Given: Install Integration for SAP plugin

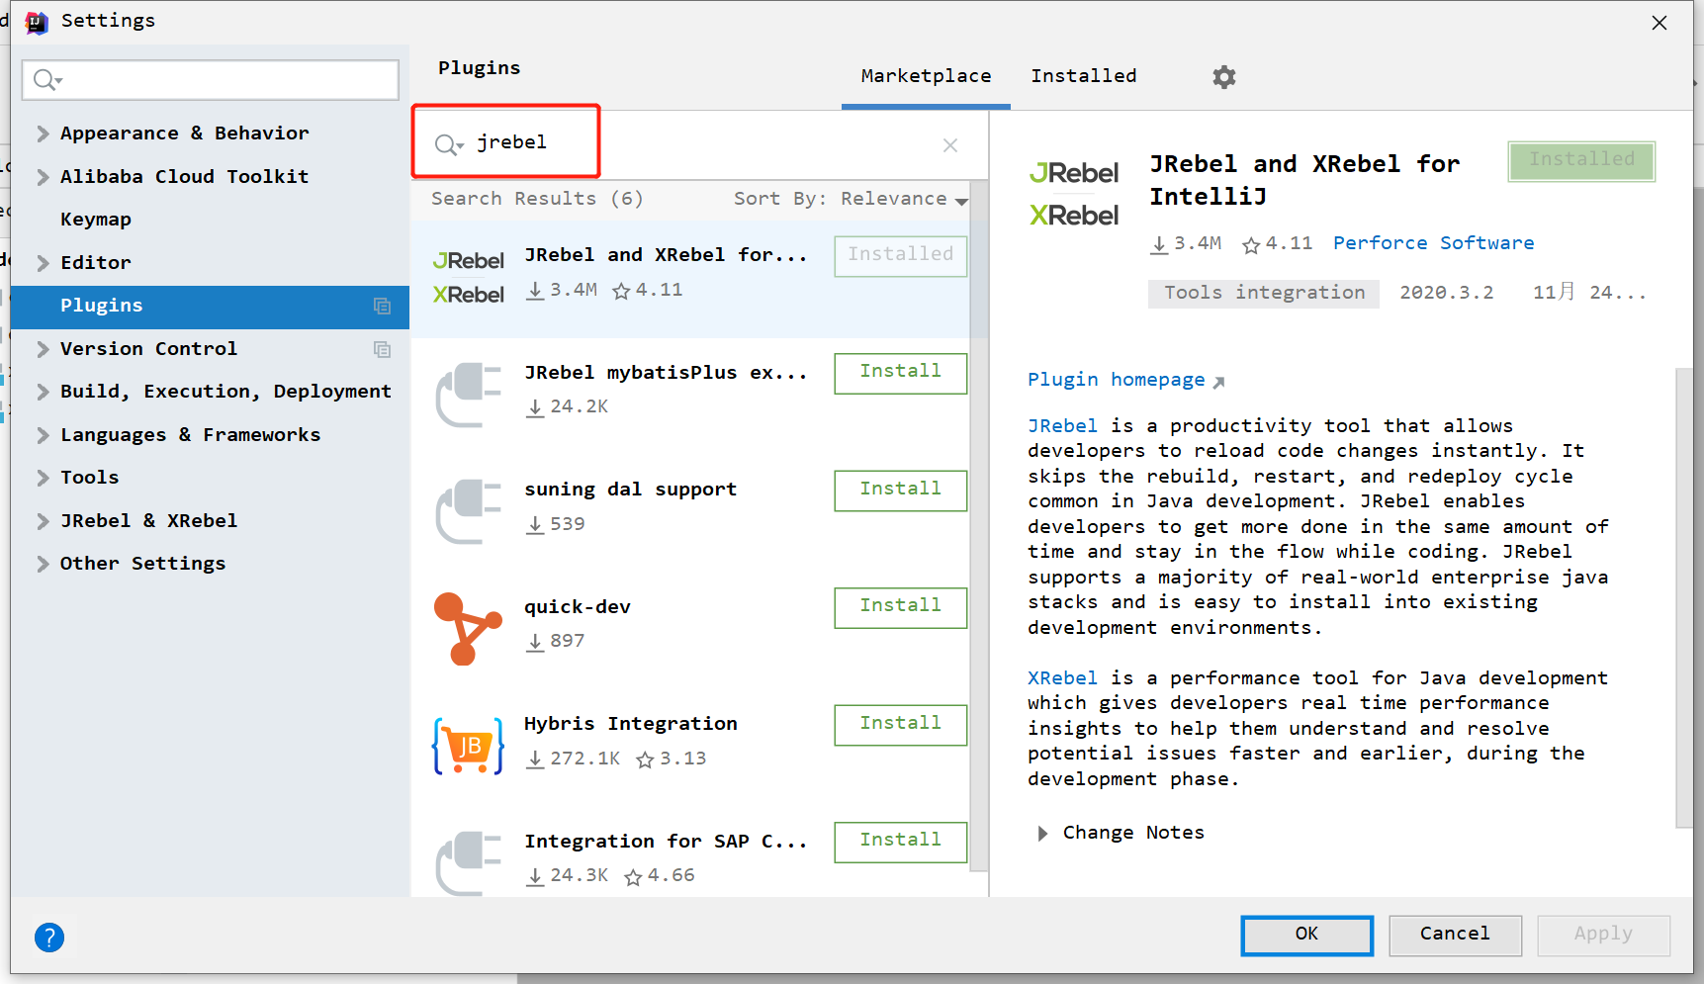Looking at the screenshot, I should [900, 842].
